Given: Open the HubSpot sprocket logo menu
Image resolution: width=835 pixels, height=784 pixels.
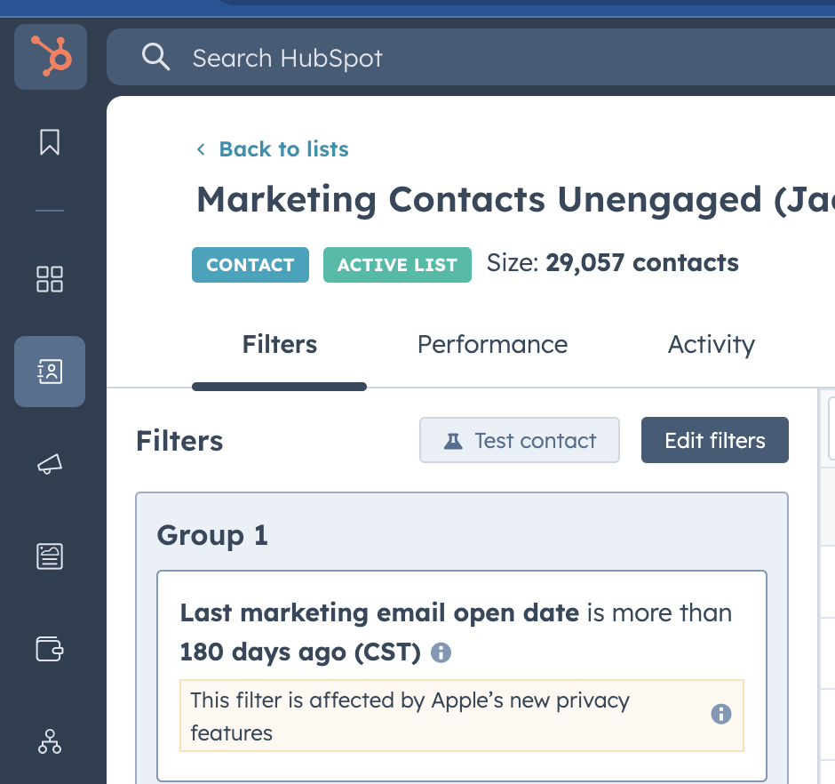Looking at the screenshot, I should pos(51,56).
